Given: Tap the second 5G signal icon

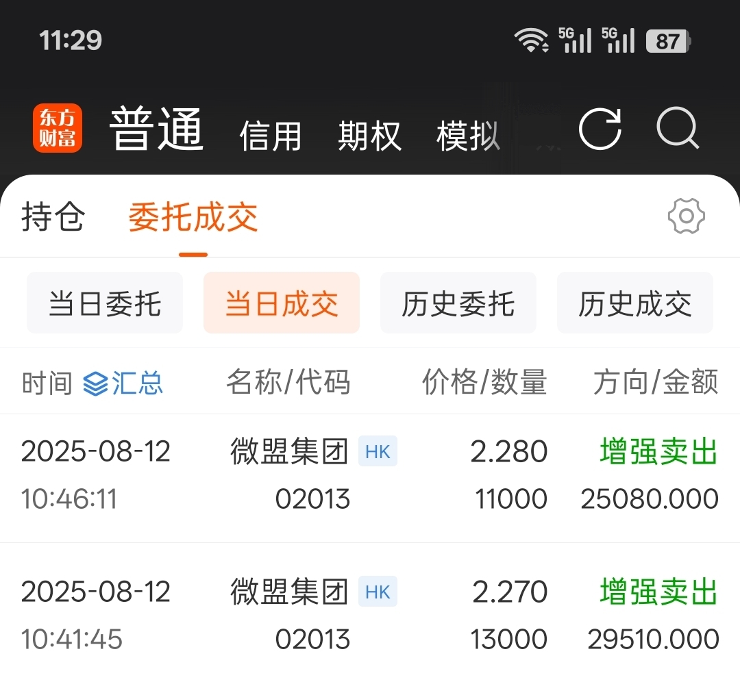Looking at the screenshot, I should [x=618, y=40].
